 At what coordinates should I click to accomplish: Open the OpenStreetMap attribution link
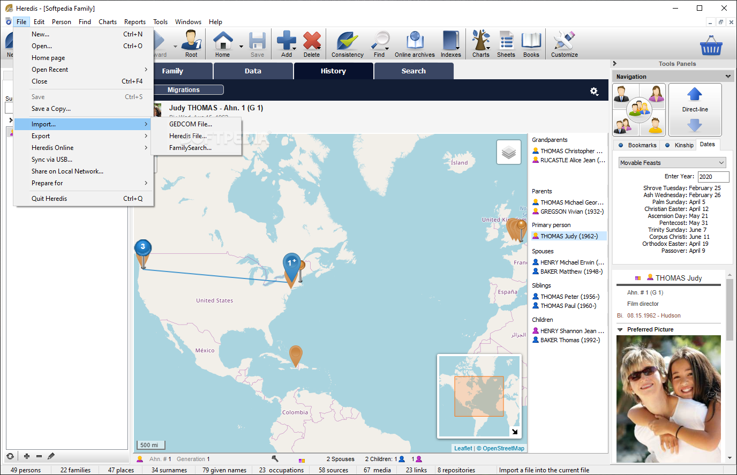(503, 449)
